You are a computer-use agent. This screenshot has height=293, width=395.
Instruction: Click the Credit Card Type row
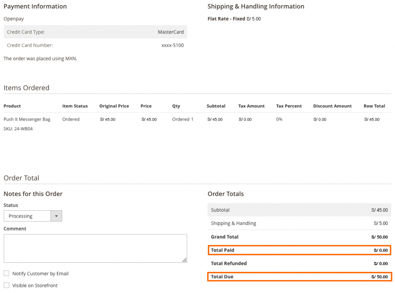coord(95,32)
